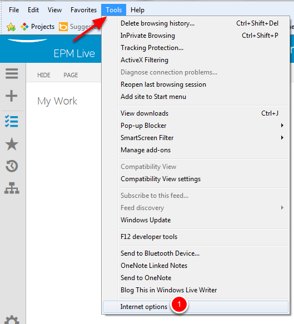Click the HIDE ribbon tab
This screenshot has width=294, height=324.
44,75
